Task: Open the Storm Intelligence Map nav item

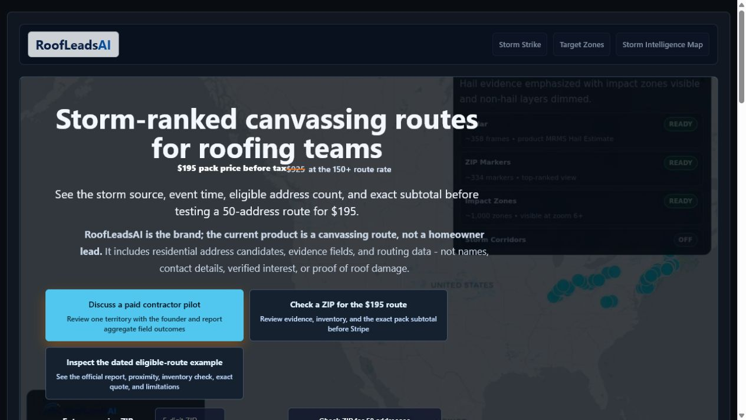Action: tap(662, 44)
